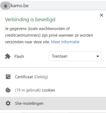Click the (19 in gebruik) count text
Viewport: 106px width, 113px height.
28,90
